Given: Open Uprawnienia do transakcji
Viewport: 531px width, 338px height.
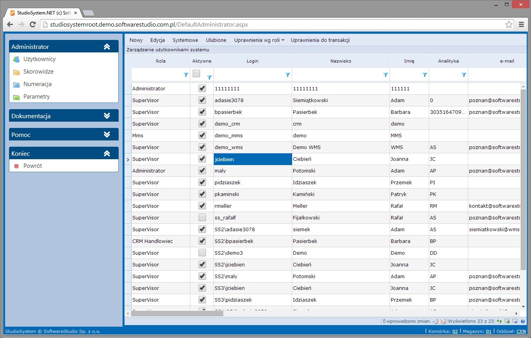Looking at the screenshot, I should [x=320, y=40].
